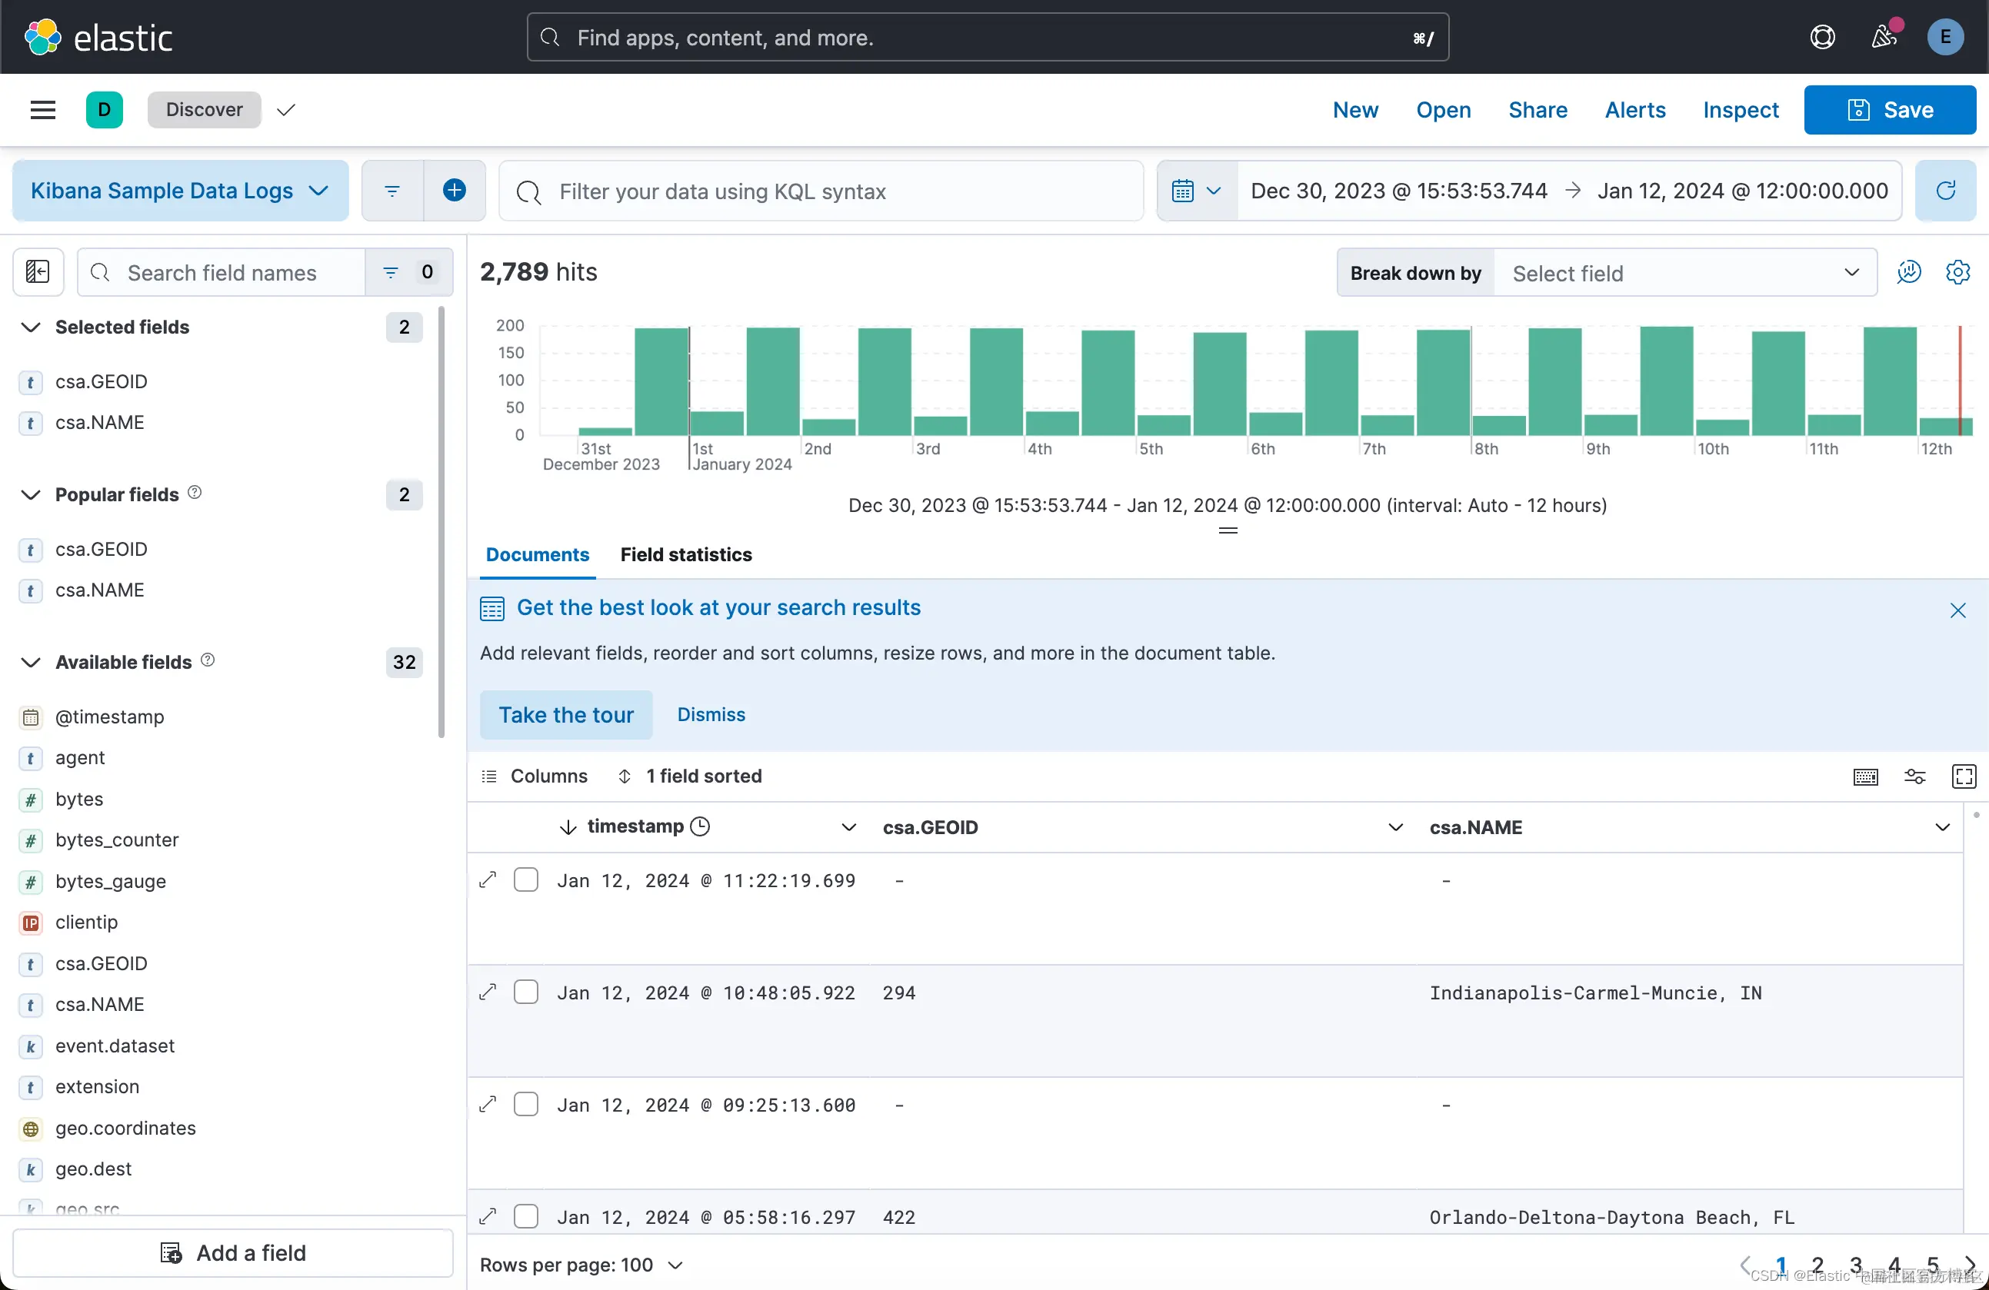Open the Inspect menu item
Viewport: 1989px width, 1290px height.
[x=1740, y=109]
